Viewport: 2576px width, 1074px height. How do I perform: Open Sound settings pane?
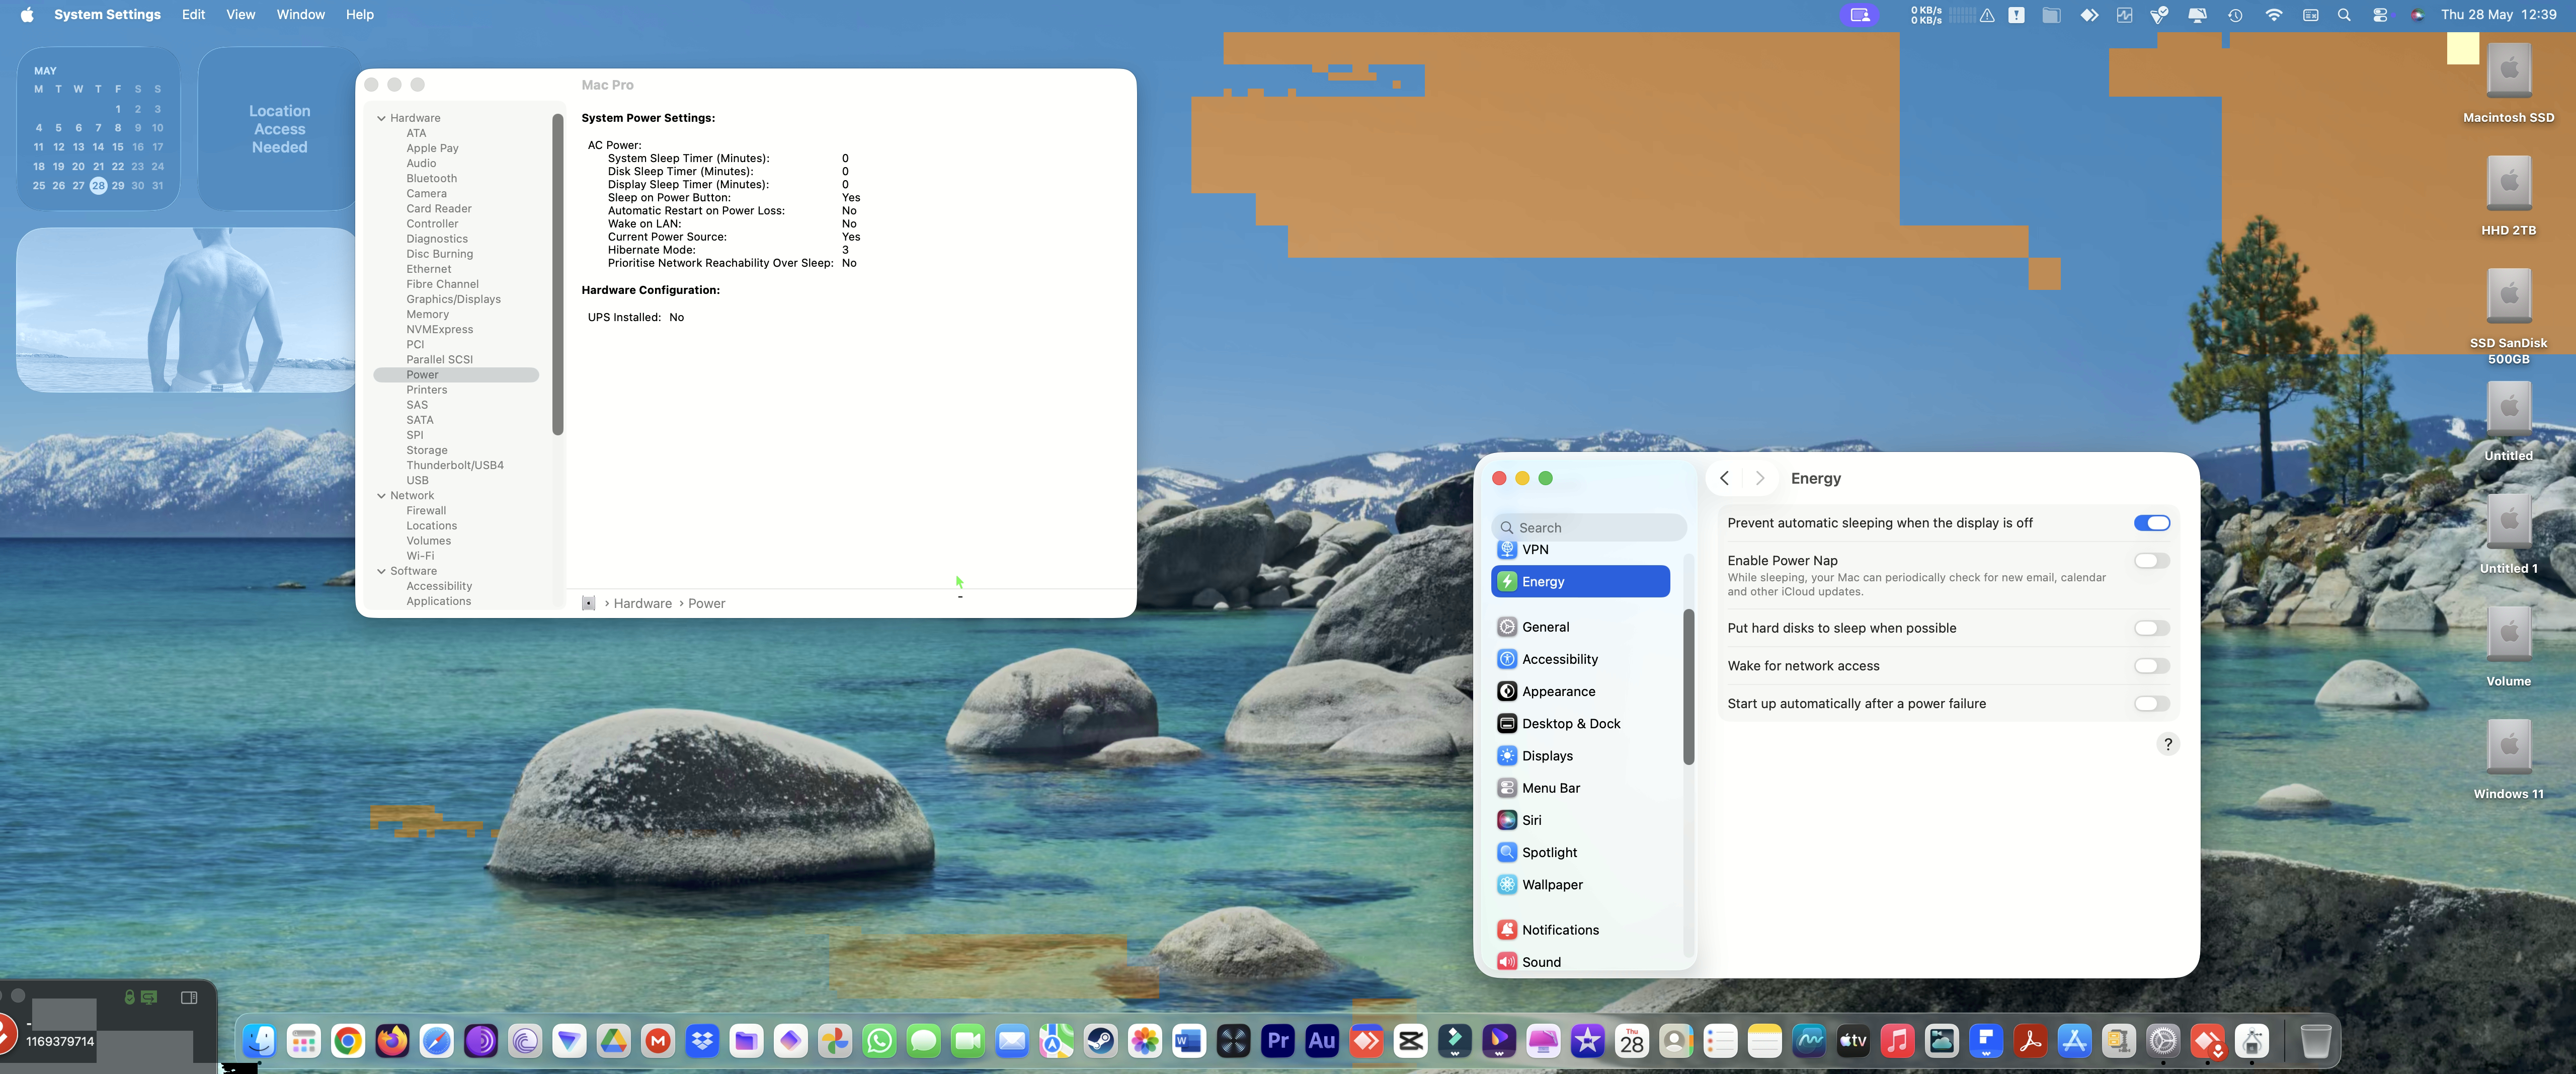[x=1580, y=961]
